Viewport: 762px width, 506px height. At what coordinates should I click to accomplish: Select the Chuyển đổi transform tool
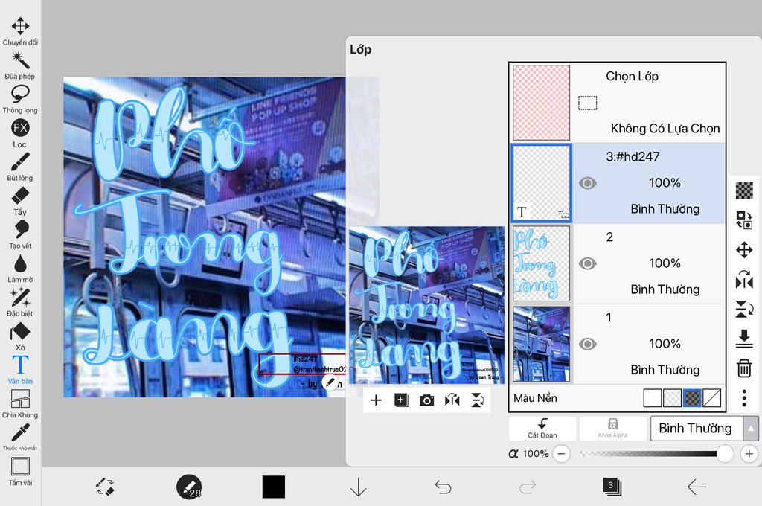click(20, 31)
